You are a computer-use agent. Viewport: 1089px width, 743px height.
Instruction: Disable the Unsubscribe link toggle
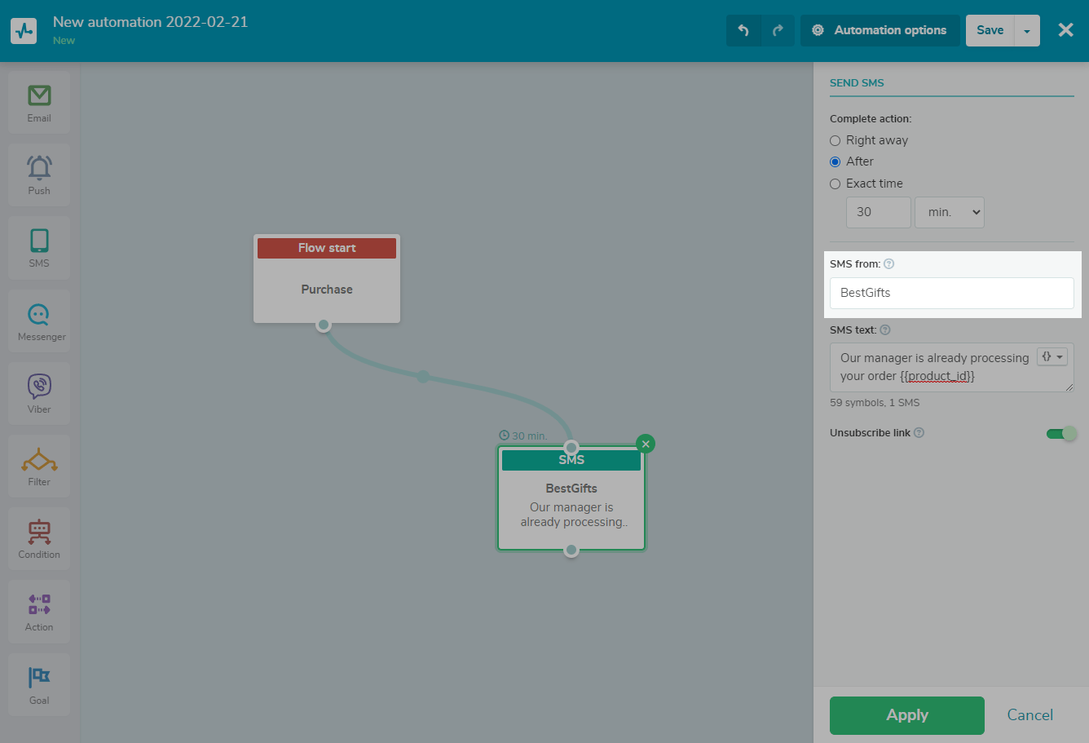pos(1061,433)
